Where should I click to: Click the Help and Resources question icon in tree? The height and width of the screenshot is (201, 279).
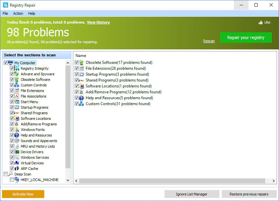[17, 135]
